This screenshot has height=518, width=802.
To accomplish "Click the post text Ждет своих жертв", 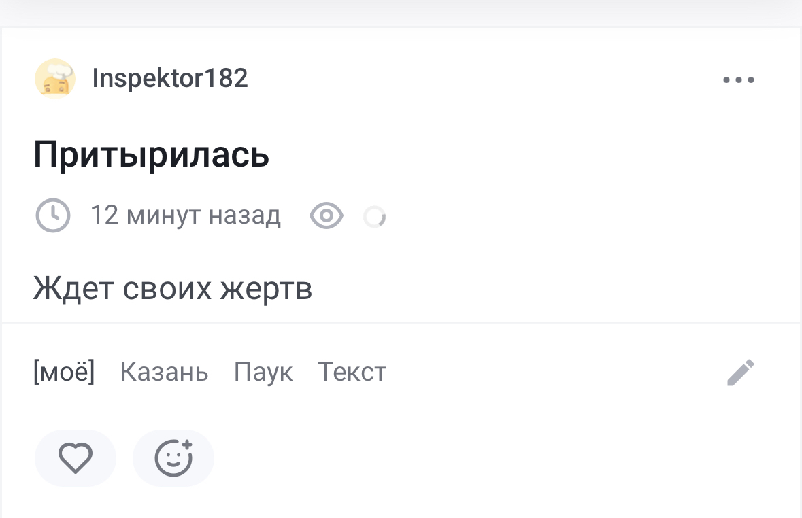I will point(173,289).
